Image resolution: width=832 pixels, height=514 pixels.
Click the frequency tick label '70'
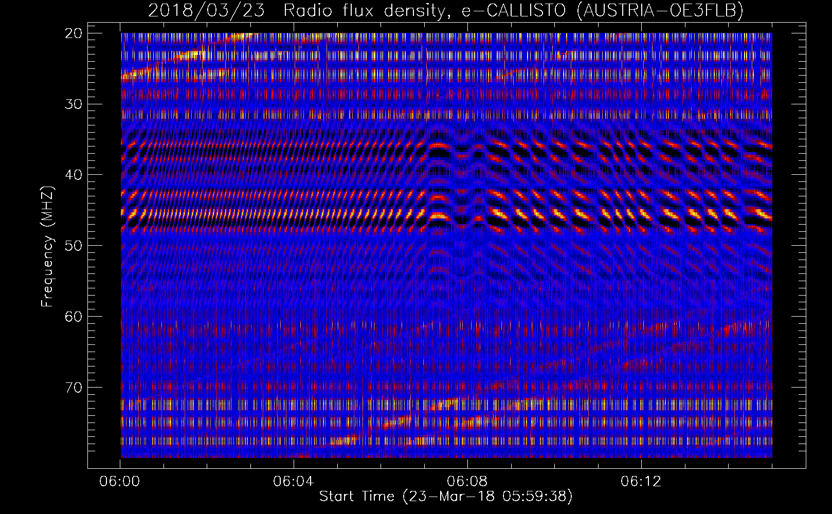tap(74, 388)
